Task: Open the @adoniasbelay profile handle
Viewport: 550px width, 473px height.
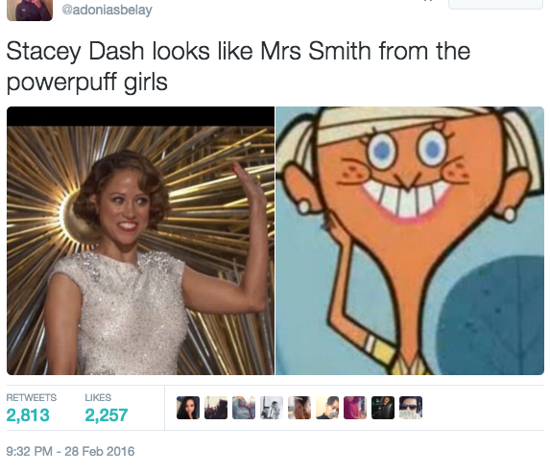Action: (x=107, y=10)
